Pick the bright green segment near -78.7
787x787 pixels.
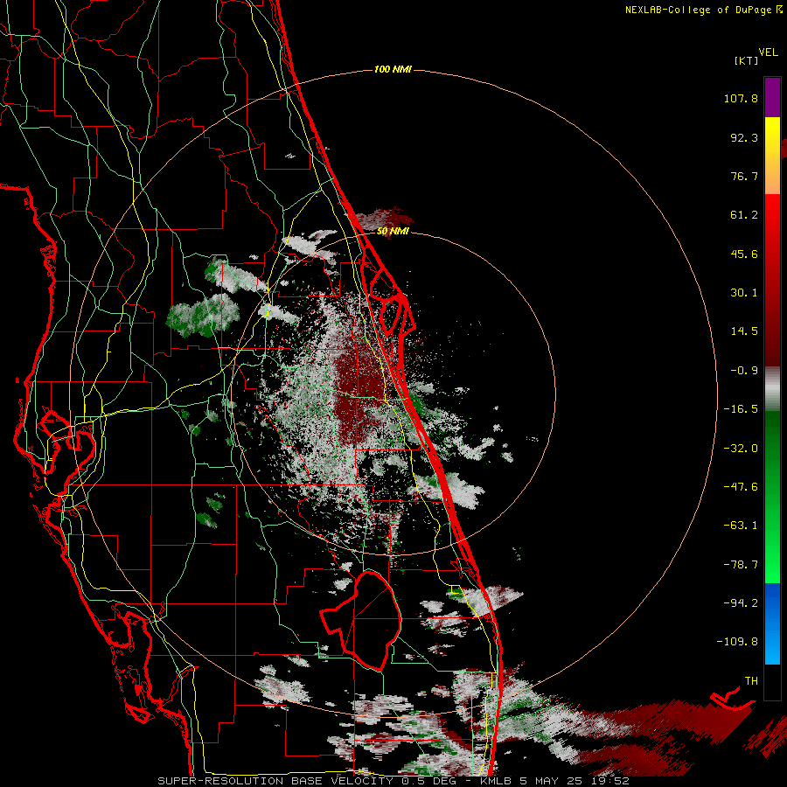(772, 566)
